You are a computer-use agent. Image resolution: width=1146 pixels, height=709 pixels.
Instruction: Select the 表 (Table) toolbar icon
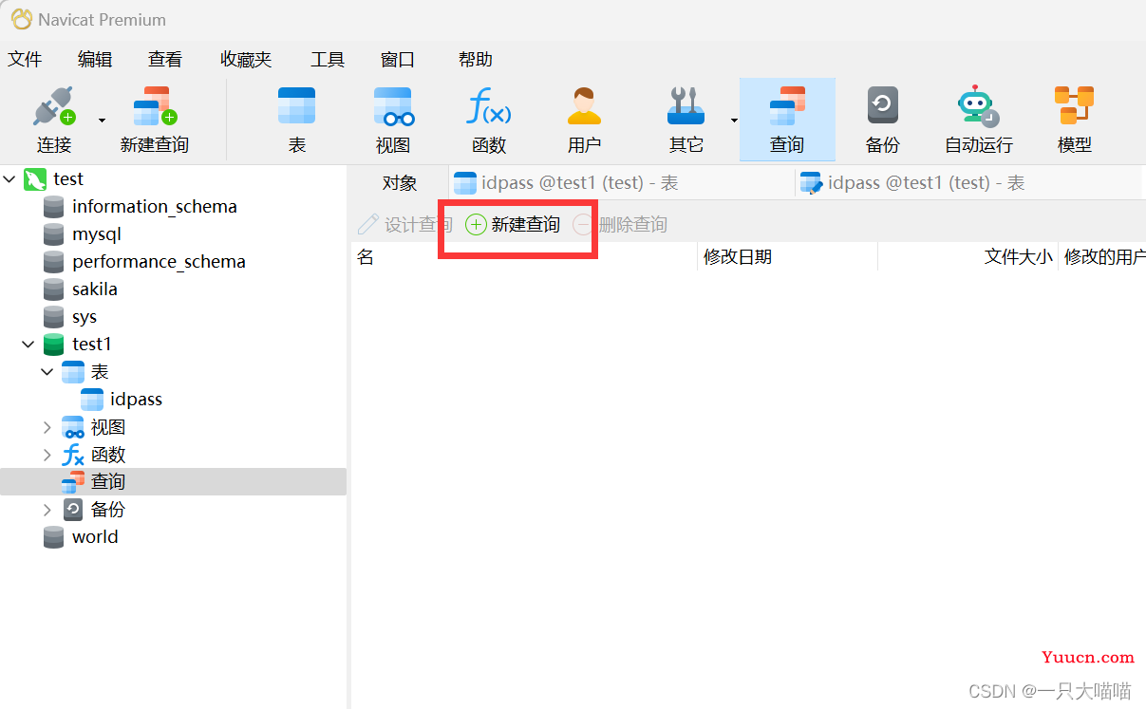296,106
